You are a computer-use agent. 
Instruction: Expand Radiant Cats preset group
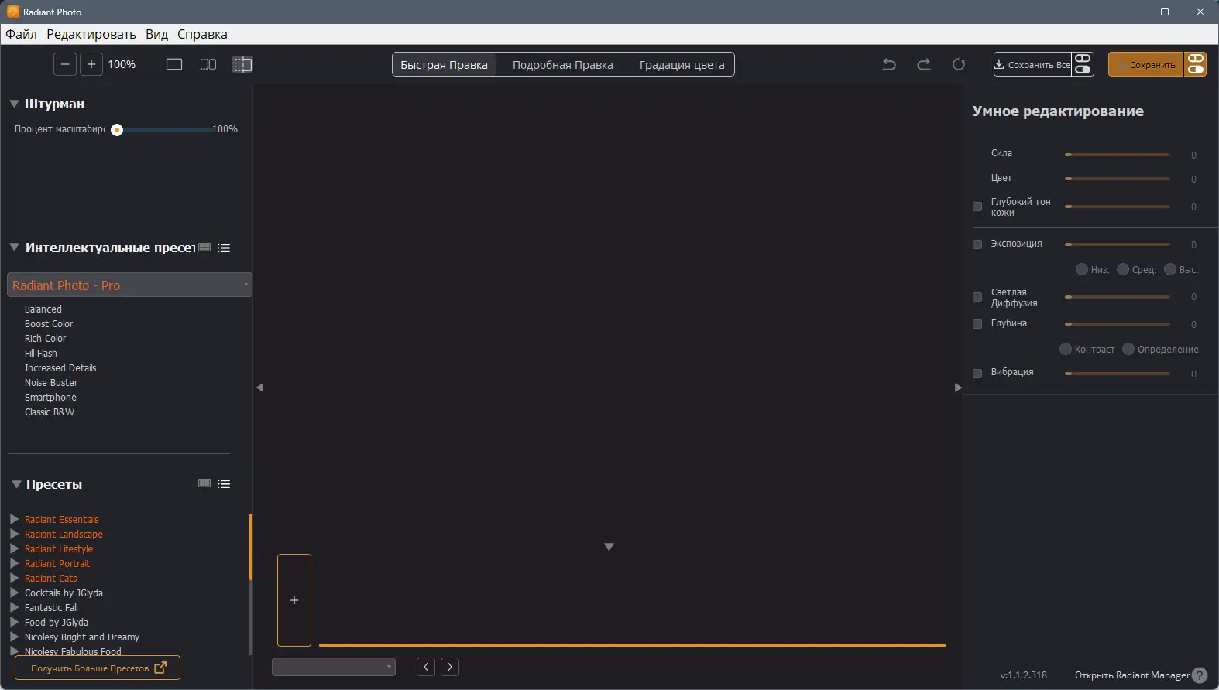pos(14,578)
